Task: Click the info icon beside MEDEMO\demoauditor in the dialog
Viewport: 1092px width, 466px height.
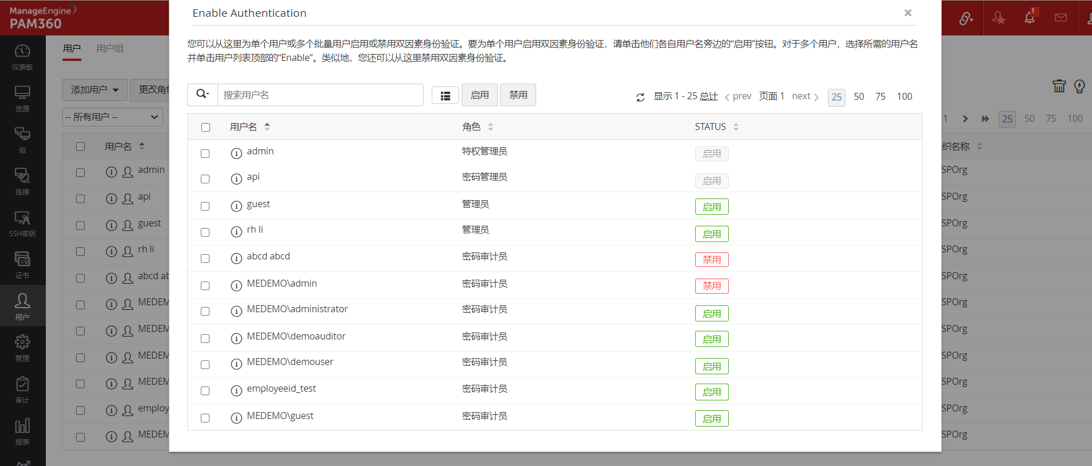Action: click(236, 338)
